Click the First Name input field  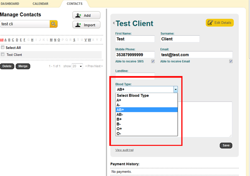coord(135,39)
